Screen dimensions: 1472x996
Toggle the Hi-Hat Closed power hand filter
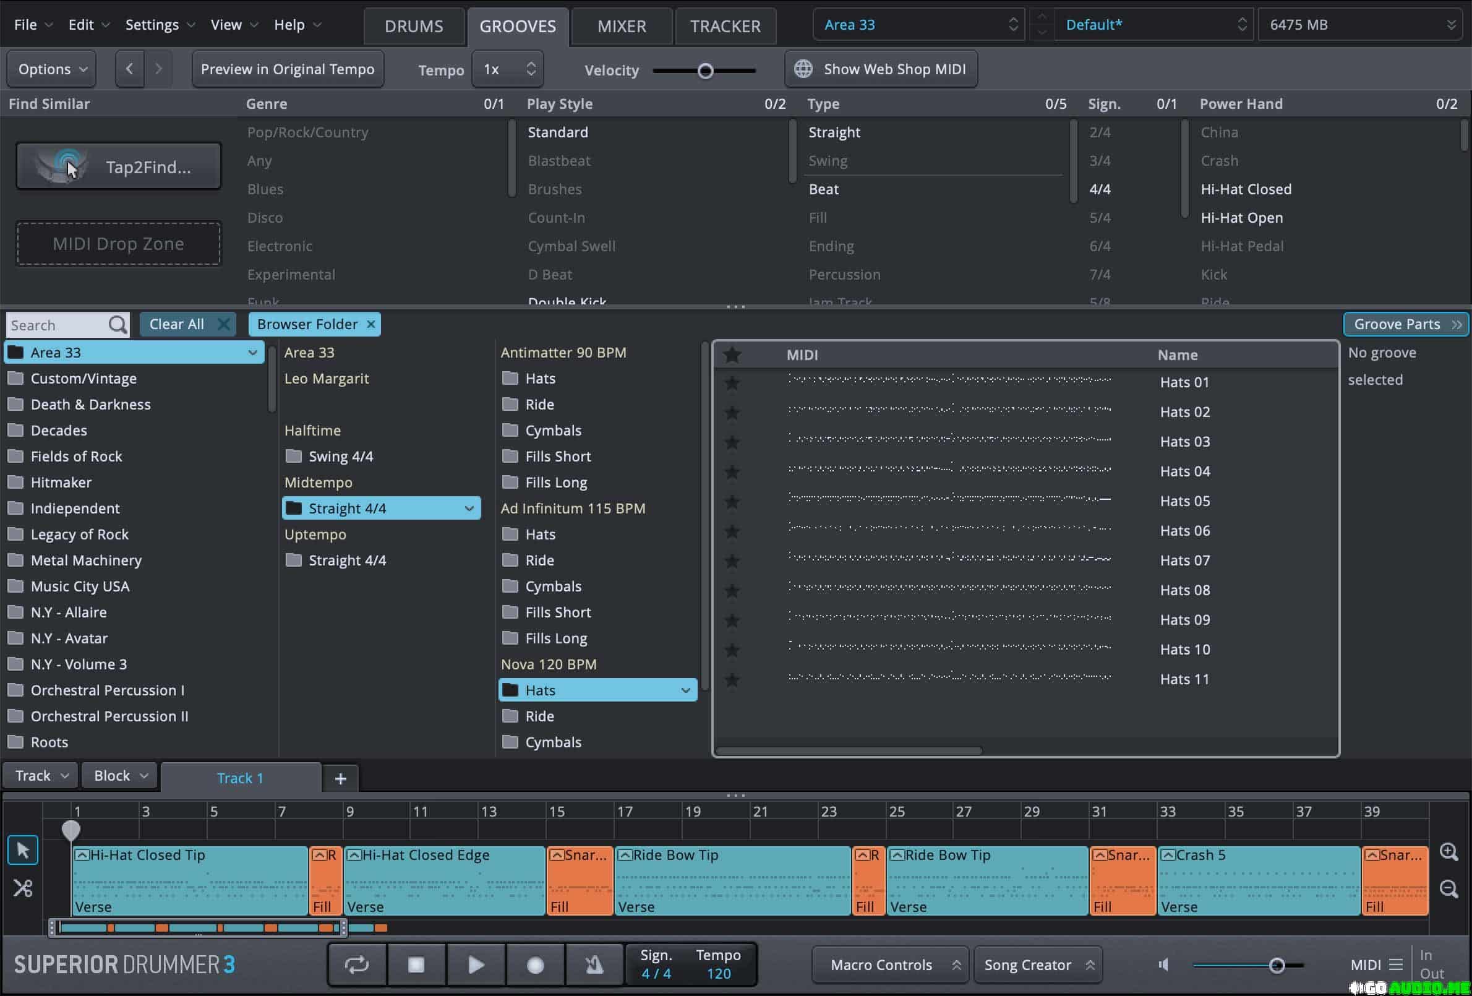pos(1246,189)
